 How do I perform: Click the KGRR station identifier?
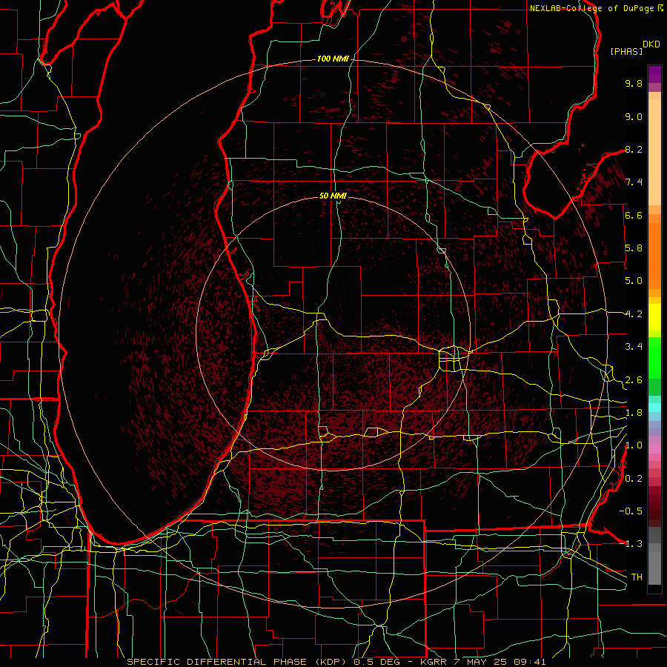click(433, 662)
